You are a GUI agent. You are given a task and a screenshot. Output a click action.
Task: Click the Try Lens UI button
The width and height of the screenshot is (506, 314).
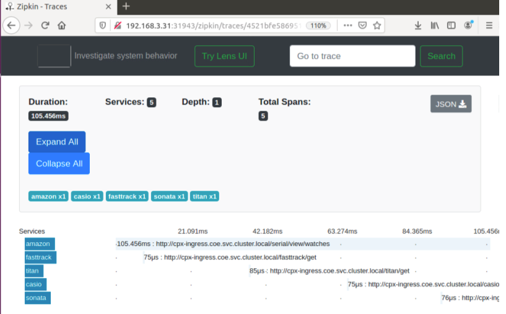(x=224, y=56)
